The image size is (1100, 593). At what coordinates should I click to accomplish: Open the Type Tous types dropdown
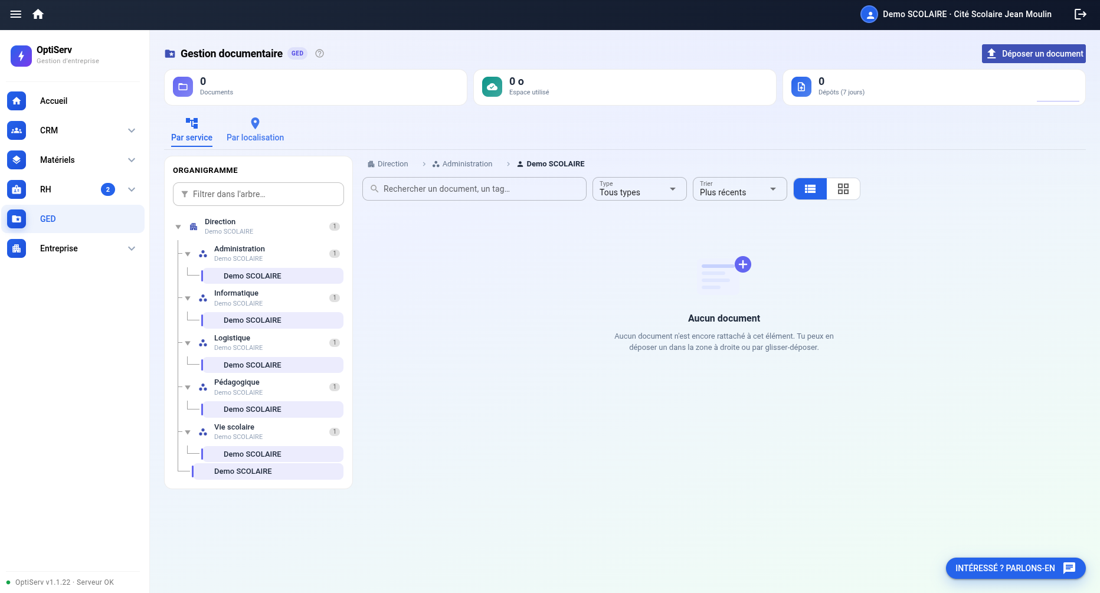[640, 189]
